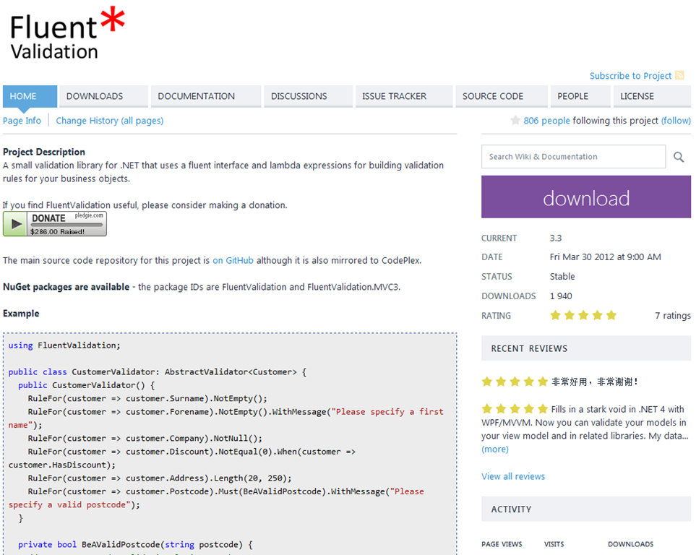Click the (follow) link

[676, 121]
